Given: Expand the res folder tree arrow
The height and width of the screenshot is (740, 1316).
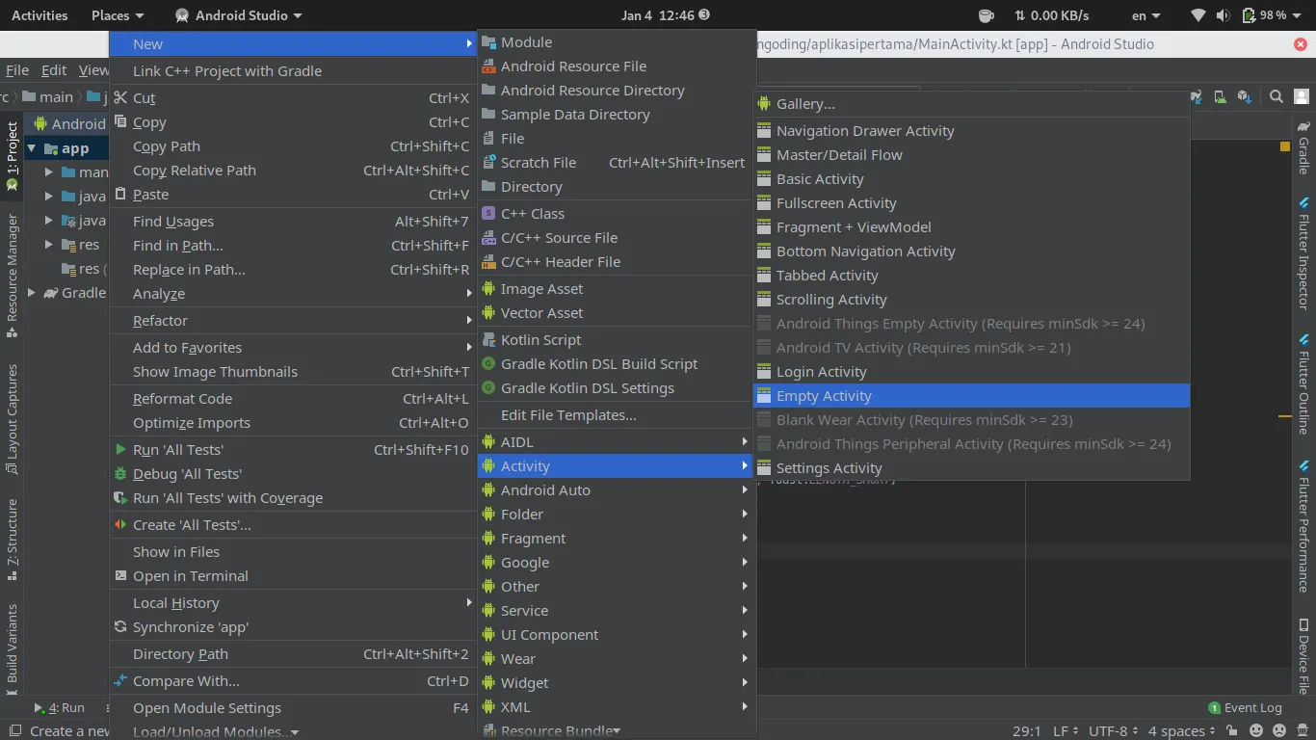Looking at the screenshot, I should click(x=49, y=245).
